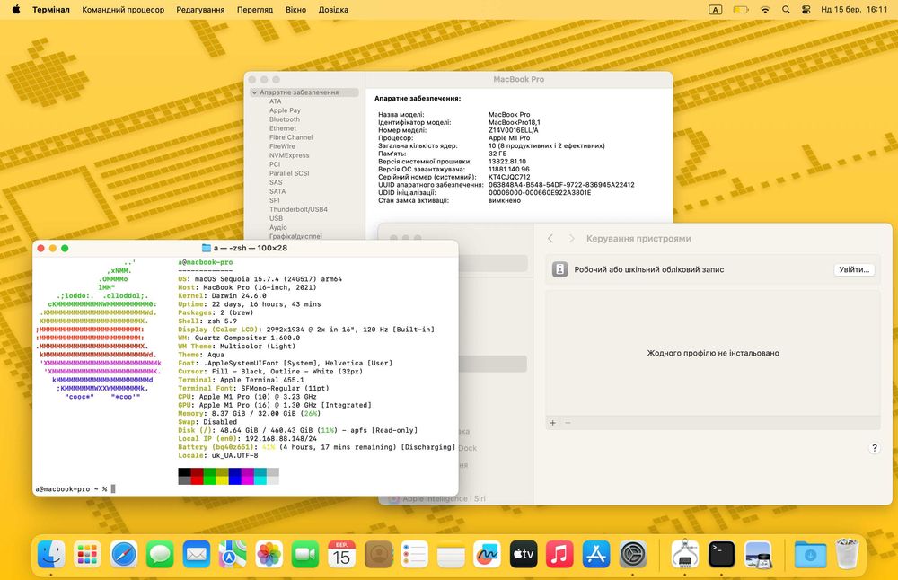The width and height of the screenshot is (898, 580).
Task: Open Maps app in the Dock
Action: pyautogui.click(x=233, y=554)
